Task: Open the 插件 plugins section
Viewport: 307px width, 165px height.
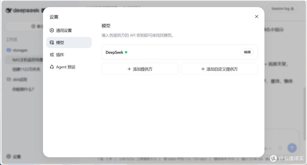Action: click(x=69, y=55)
